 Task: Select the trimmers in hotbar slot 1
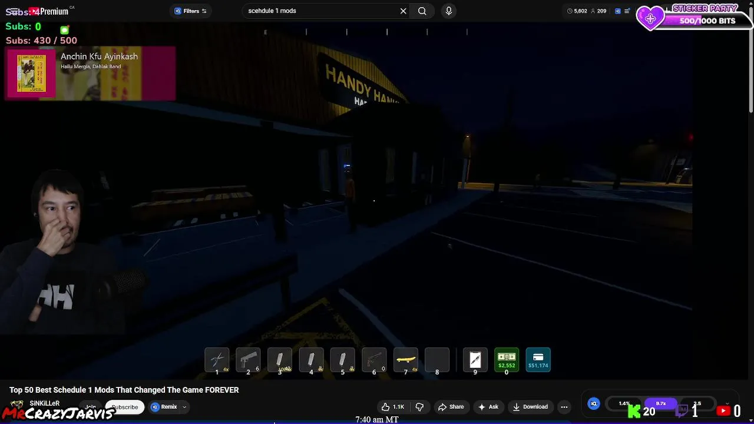(217, 360)
